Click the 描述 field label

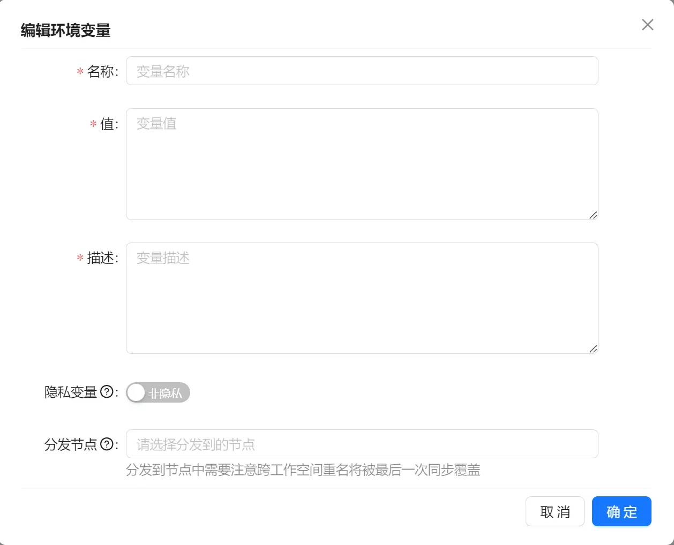coord(101,258)
